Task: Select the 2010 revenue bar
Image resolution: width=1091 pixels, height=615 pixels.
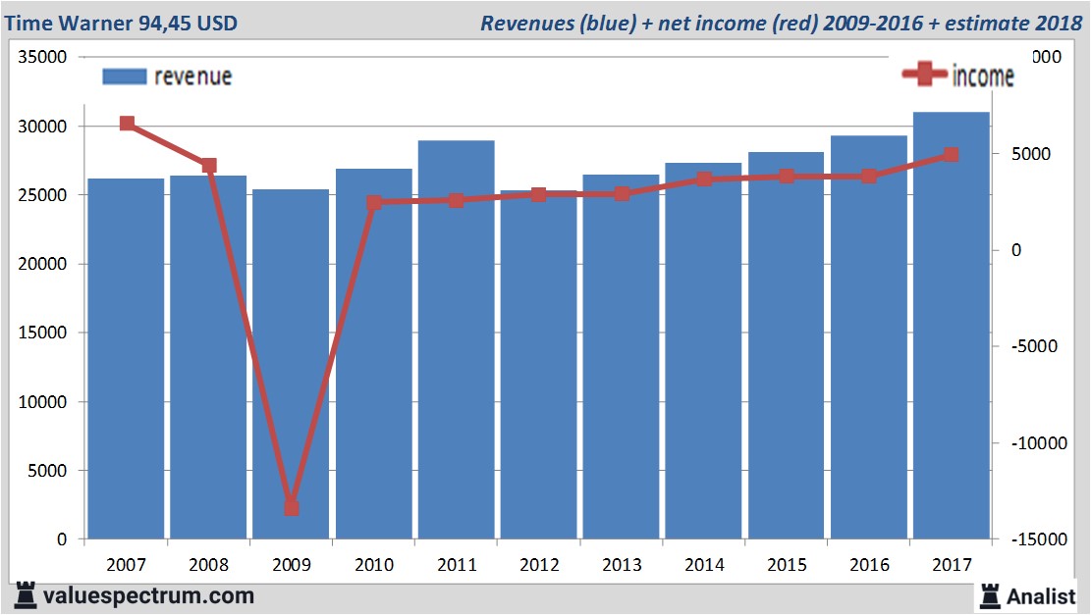Action: tap(373, 354)
